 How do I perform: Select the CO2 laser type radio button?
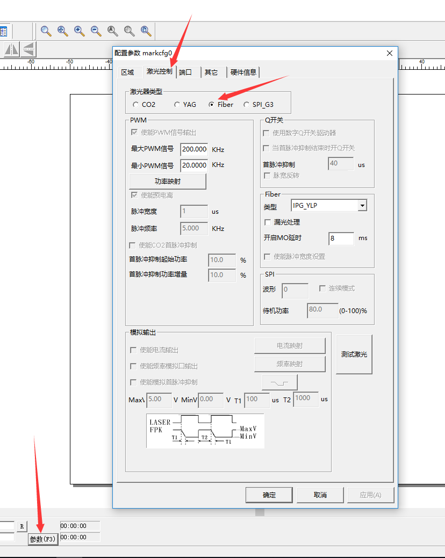(x=135, y=105)
